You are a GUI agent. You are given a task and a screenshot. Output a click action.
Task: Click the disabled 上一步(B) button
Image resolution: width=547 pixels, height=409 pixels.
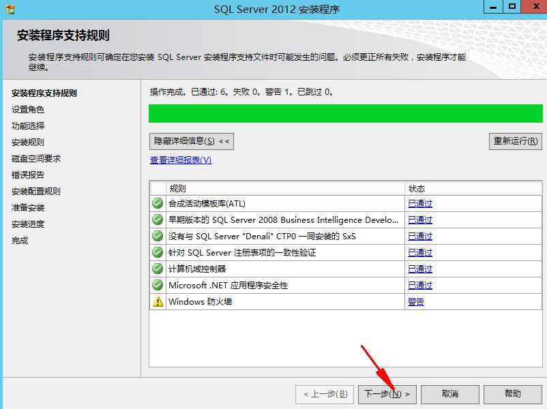[325, 394]
